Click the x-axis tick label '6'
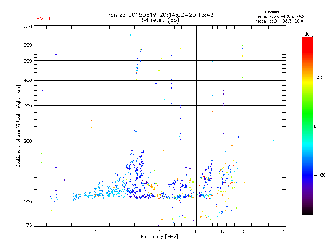 coord(196,231)
